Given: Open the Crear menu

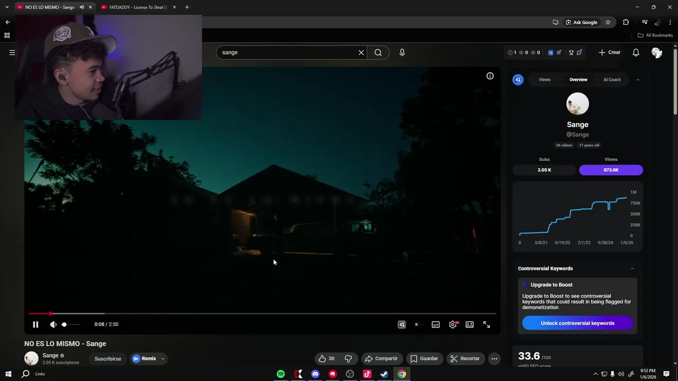Looking at the screenshot, I should click(610, 52).
